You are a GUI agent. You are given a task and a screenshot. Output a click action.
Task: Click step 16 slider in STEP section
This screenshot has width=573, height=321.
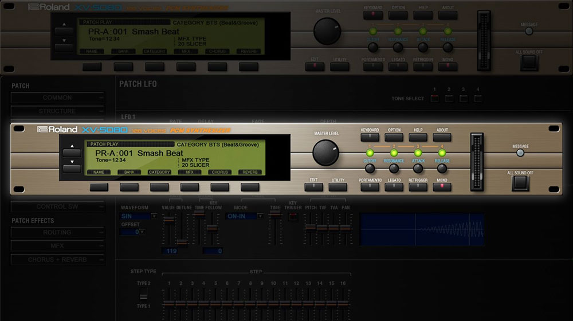click(x=343, y=304)
